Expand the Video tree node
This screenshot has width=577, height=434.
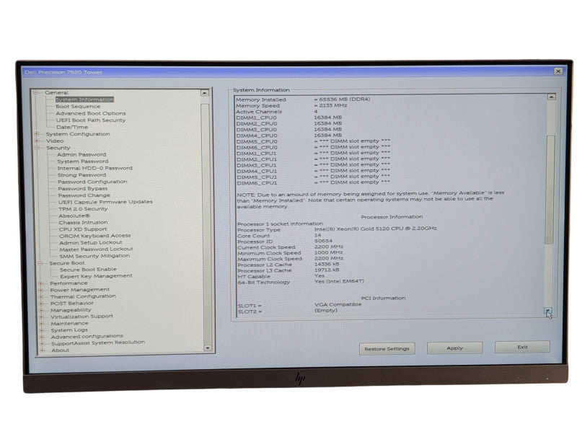[37, 141]
